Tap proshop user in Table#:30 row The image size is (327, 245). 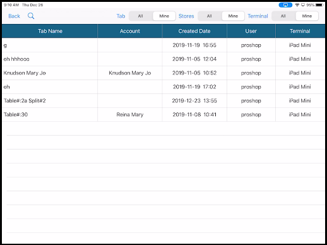[x=251, y=115]
